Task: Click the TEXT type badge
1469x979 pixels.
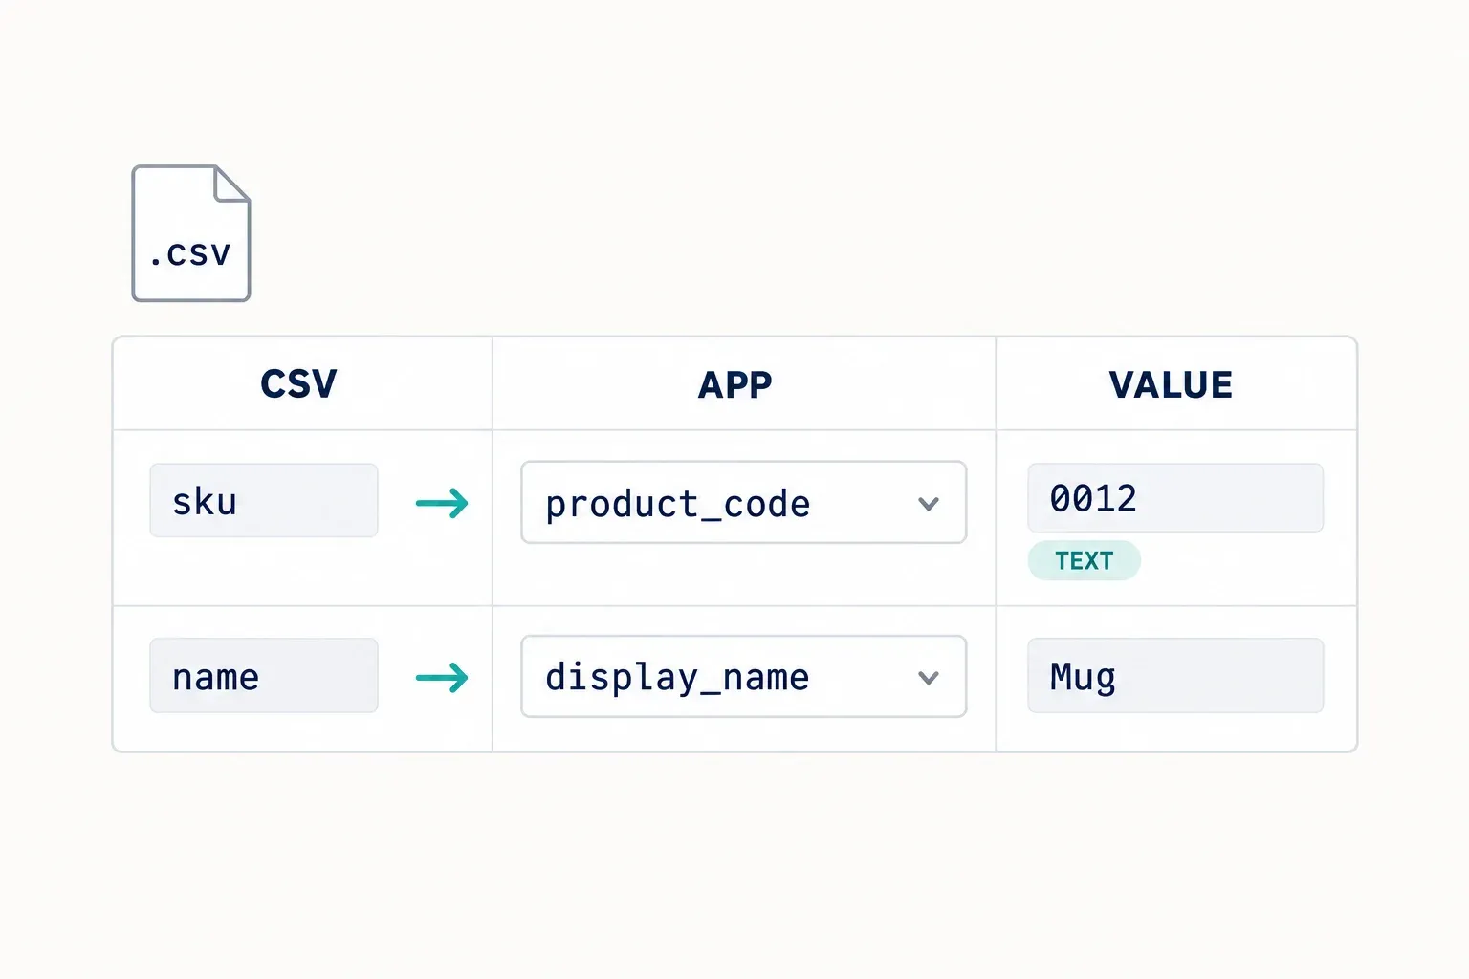Action: tap(1085, 560)
